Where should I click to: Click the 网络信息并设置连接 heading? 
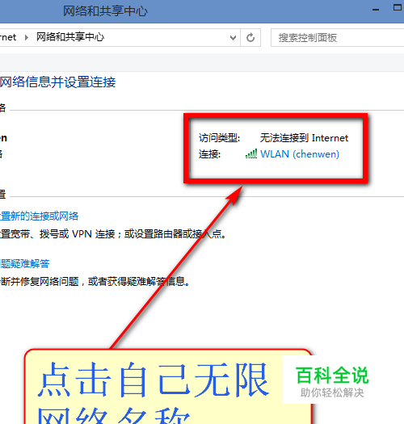pyautogui.click(x=57, y=82)
